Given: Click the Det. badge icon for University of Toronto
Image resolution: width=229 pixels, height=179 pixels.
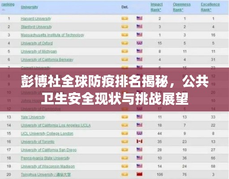Looking at the screenshot, I should pos(125,141).
